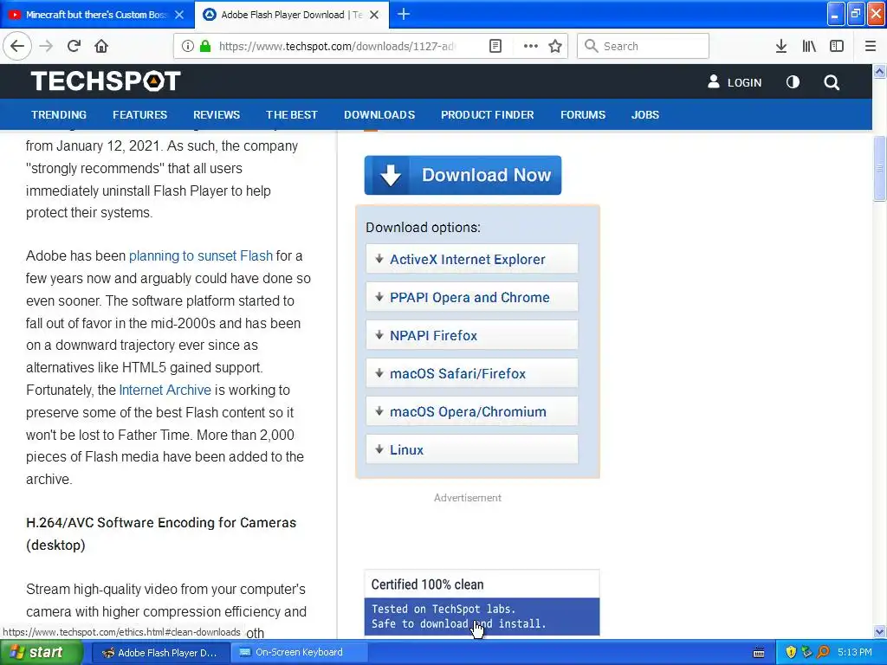Close the Adobe Flash Player Download tab
This screenshot has height=665, width=887.
tap(374, 15)
